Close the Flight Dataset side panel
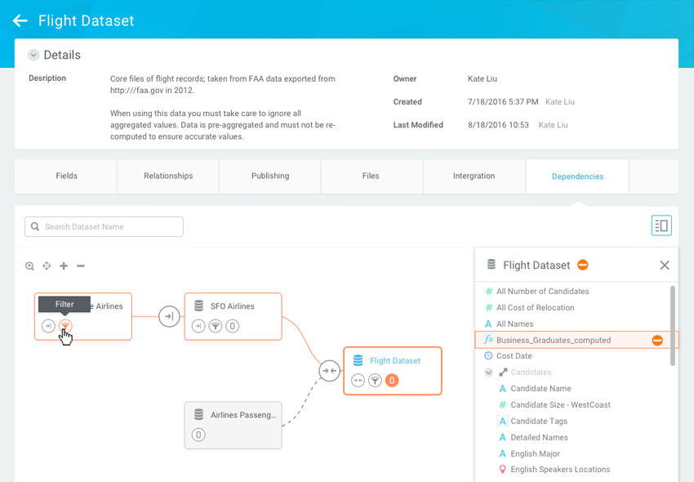The height and width of the screenshot is (482, 694). 665,265
